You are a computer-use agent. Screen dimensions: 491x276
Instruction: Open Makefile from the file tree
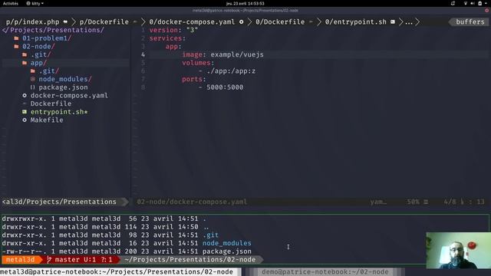(x=47, y=120)
